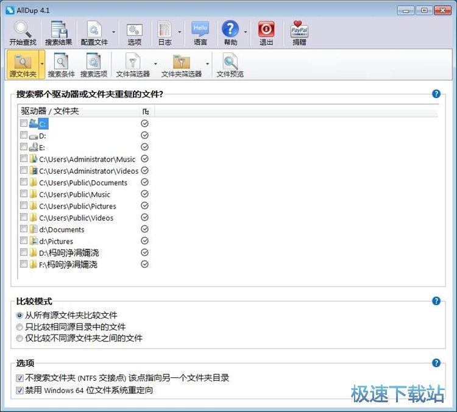457x412 pixels.
Task: Check the d:\Documents checkbox
Action: click(24, 229)
